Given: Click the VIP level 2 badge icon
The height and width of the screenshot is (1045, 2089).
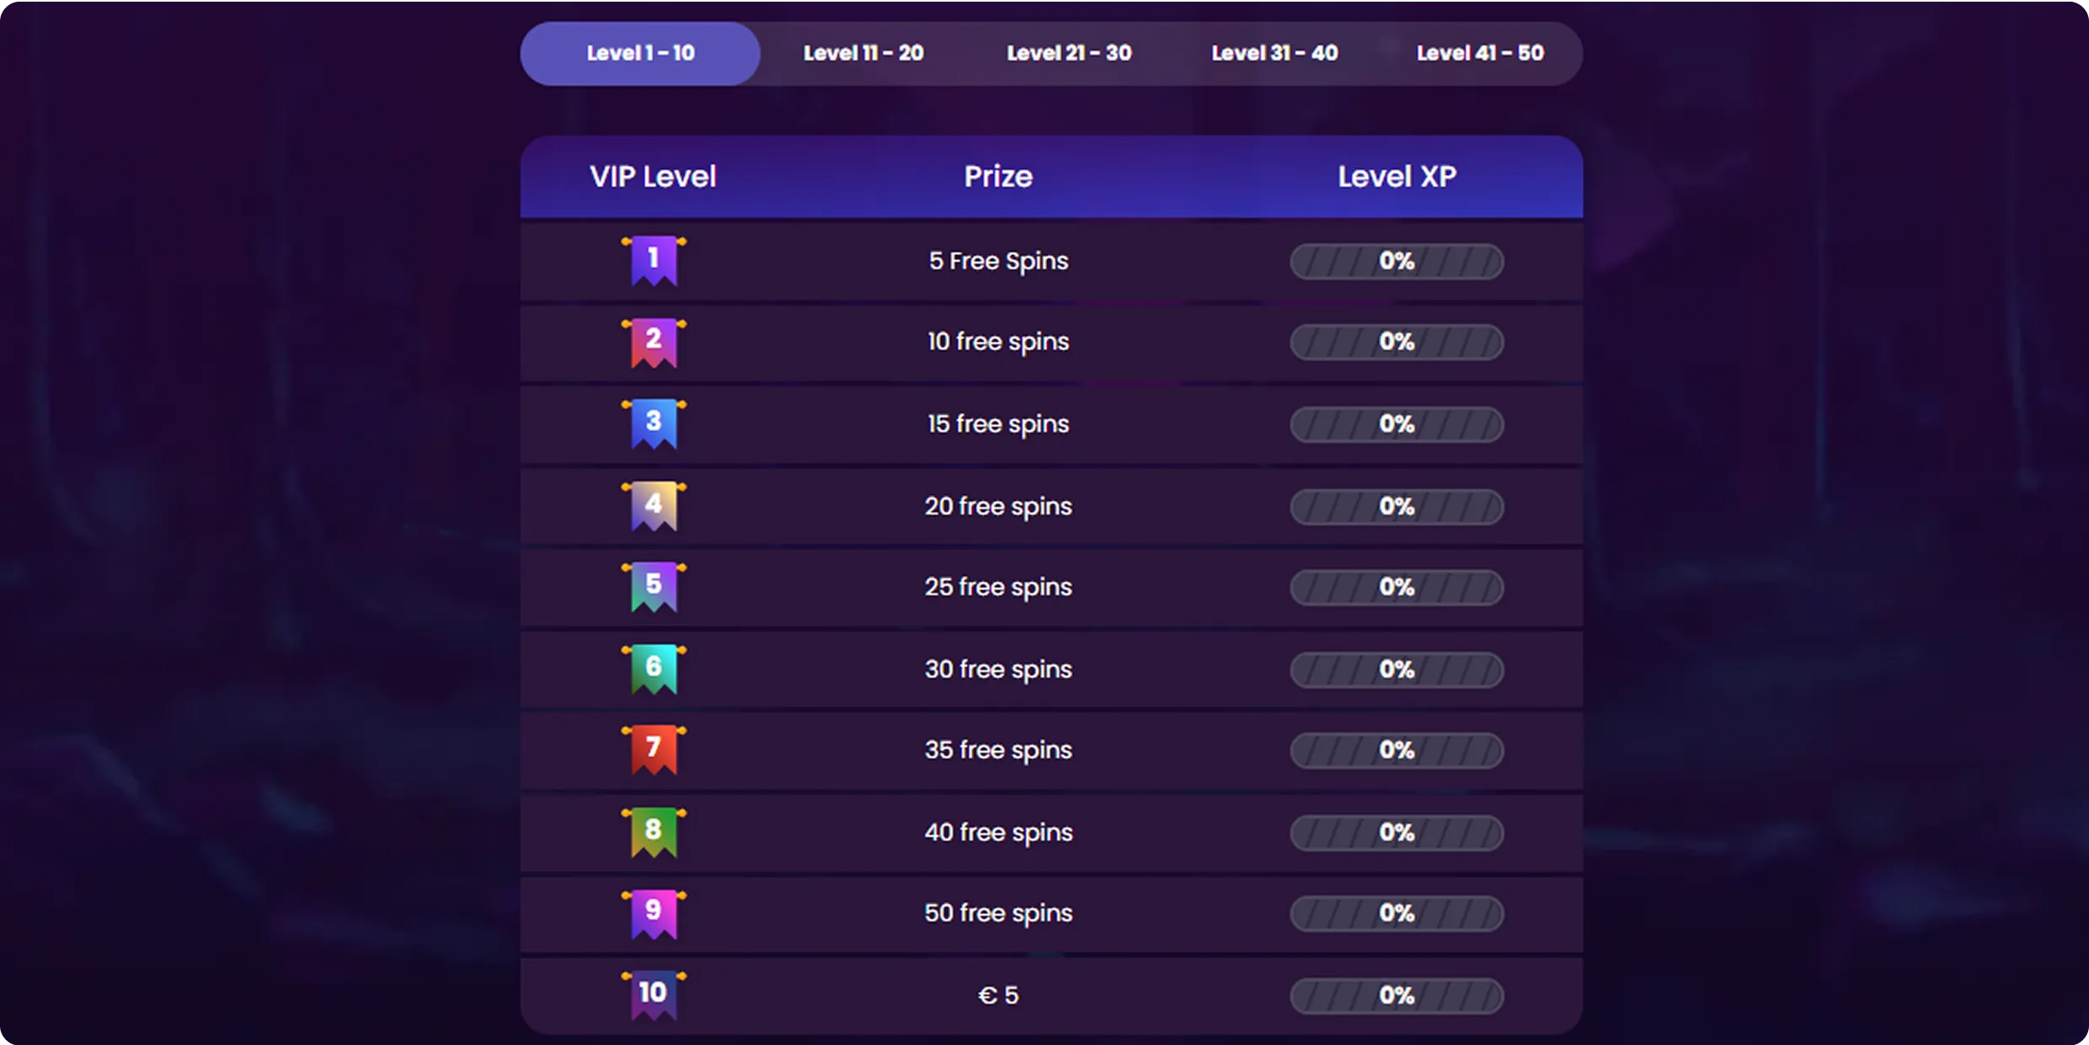Looking at the screenshot, I should click(x=654, y=342).
